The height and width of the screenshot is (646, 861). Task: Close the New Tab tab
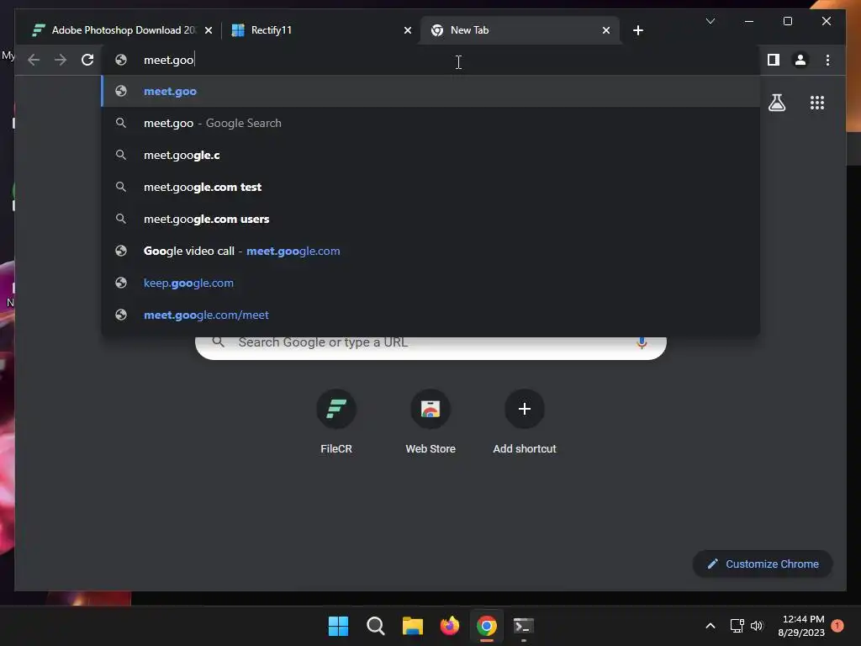(x=605, y=30)
